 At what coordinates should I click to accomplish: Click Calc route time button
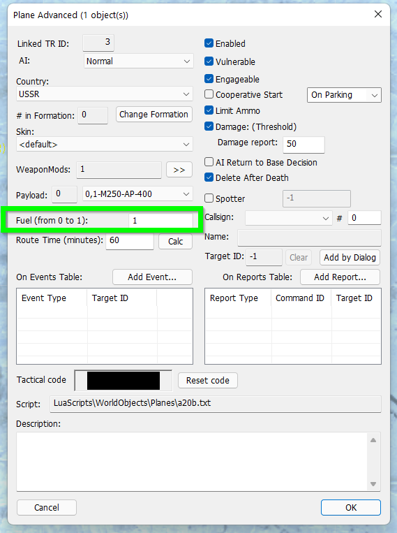point(175,241)
